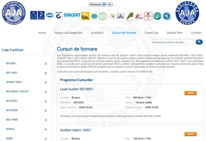This screenshot has height=141, width=206.
Task: Open the Clienti Aja menu item
Action: coord(151,33)
